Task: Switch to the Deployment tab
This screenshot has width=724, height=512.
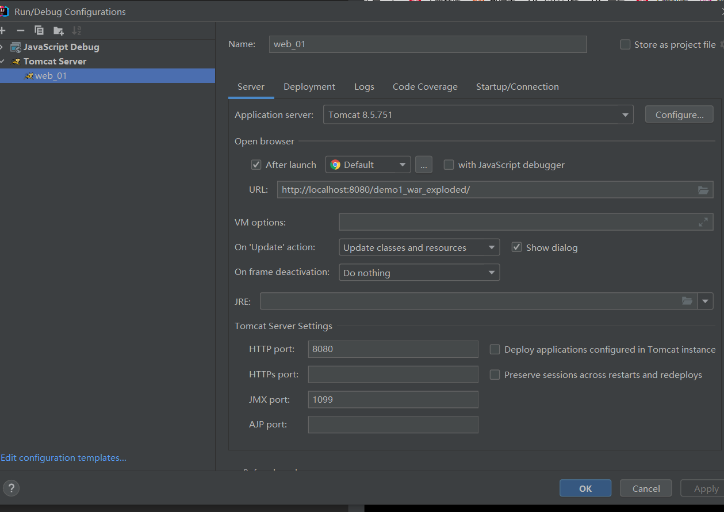Action: [309, 87]
